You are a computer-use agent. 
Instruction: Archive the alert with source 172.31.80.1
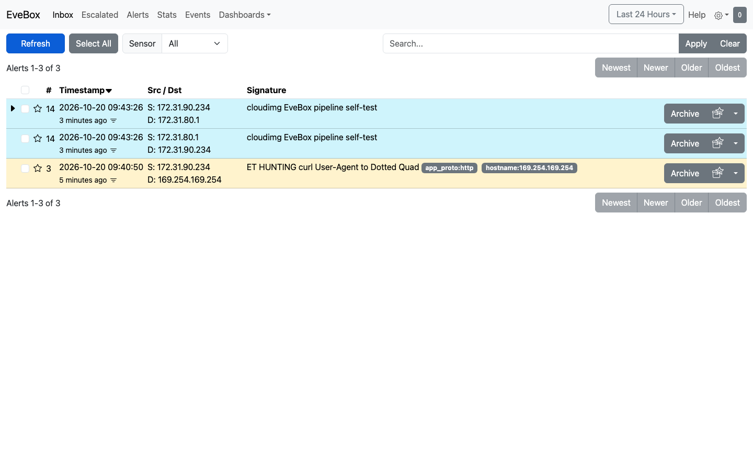(685, 143)
